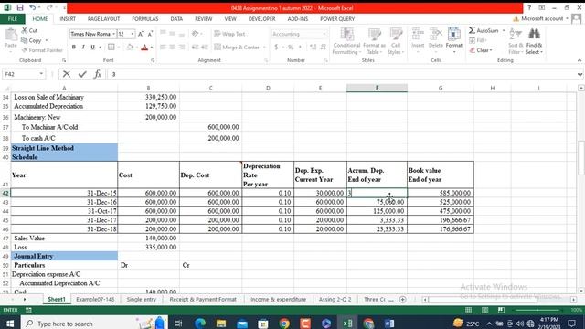Open the Single entry sheet tab

coord(142,300)
